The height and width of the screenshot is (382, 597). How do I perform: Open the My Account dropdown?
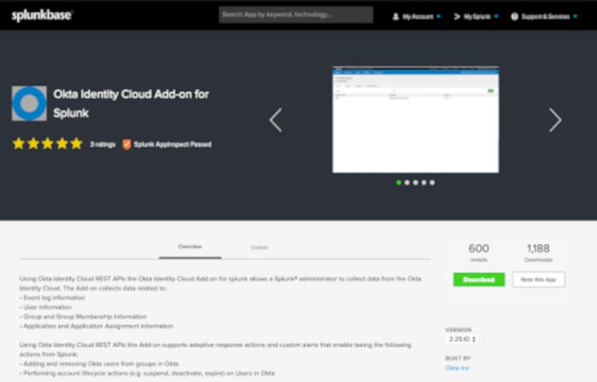click(417, 16)
